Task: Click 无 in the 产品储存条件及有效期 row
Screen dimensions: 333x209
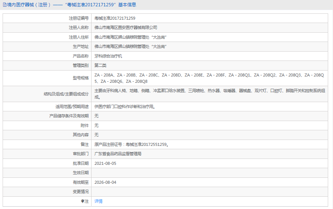Action: coord(96,116)
